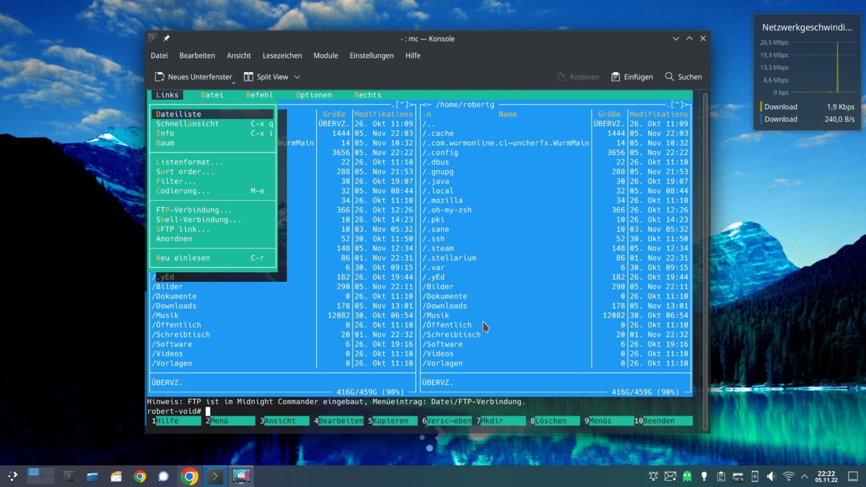Click the 10 Beenden function key button
Image resolution: width=866 pixels, height=487 pixels.
click(x=663, y=420)
